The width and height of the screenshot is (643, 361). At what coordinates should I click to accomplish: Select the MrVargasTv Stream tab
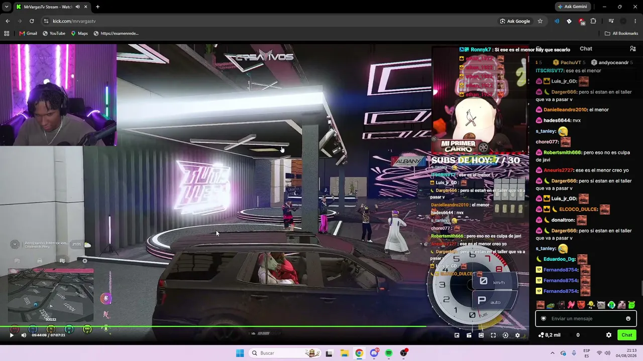click(x=52, y=7)
